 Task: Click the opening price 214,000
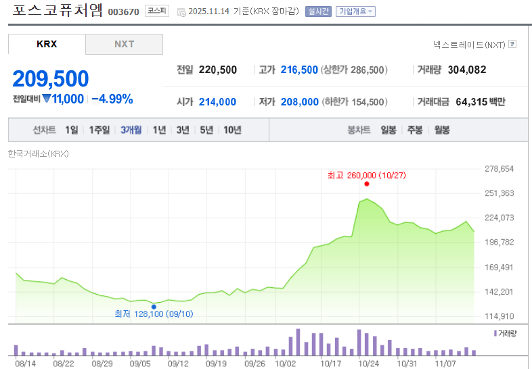pos(217,101)
